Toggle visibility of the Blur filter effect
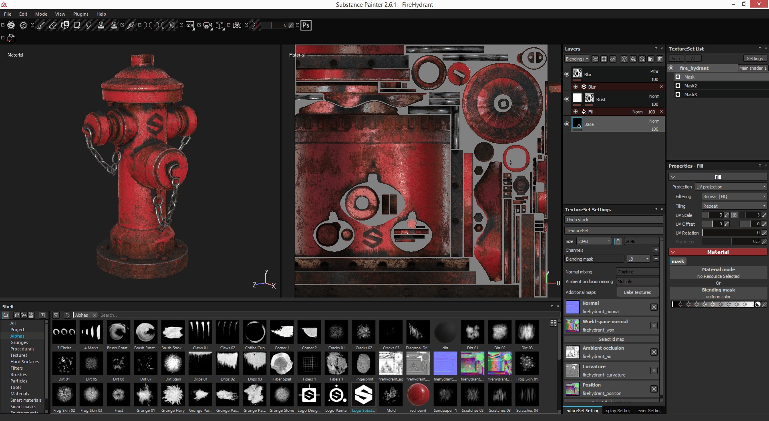The height and width of the screenshot is (421, 769). pos(576,87)
